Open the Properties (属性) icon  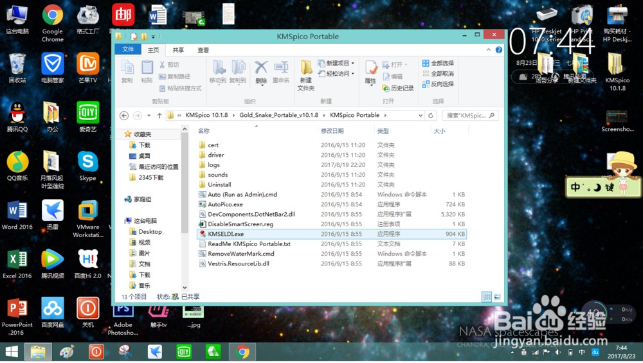pyautogui.click(x=371, y=68)
